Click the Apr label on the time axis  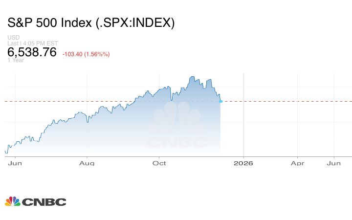[x=298, y=163]
